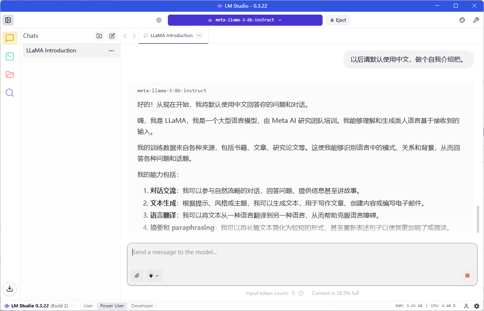Open the Developer terminal section icon
The image size is (484, 311).
tap(10, 56)
